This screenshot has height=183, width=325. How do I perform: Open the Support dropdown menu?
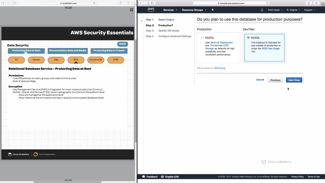pos(310,10)
